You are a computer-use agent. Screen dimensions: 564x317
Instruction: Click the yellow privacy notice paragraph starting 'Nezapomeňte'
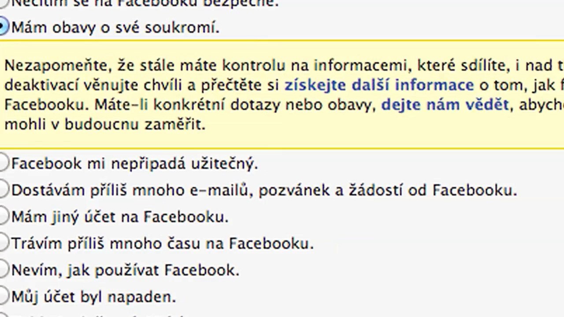282,95
